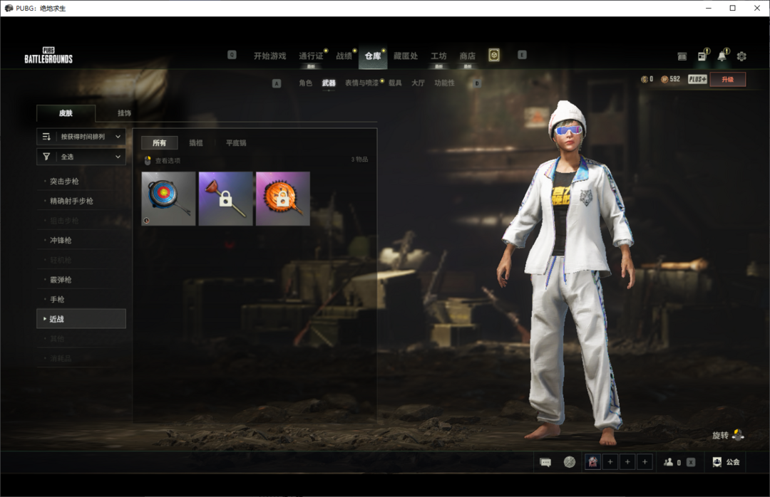
Task: Click the first empty team slot plus
Action: (610, 462)
